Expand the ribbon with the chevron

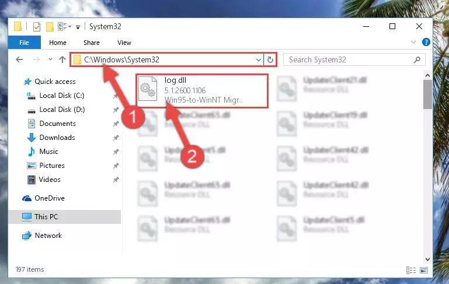413,42
